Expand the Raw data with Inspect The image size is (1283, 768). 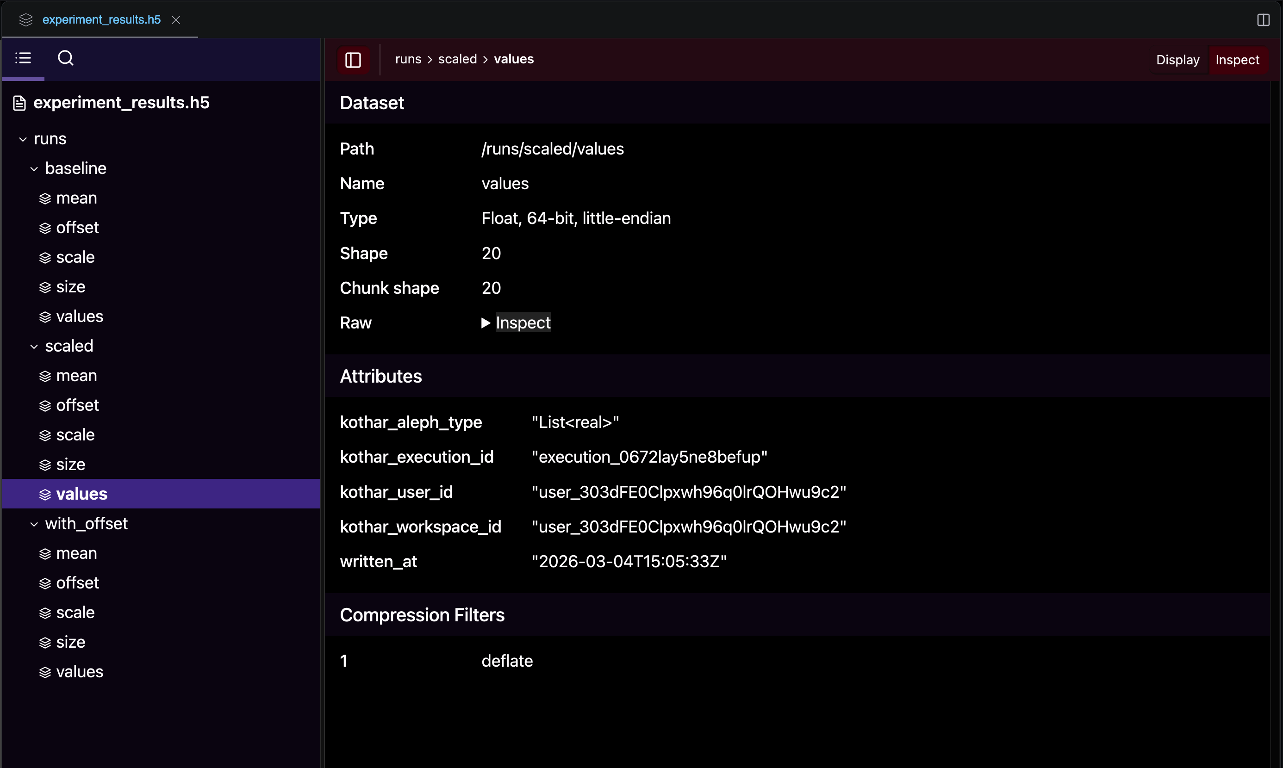tap(523, 322)
